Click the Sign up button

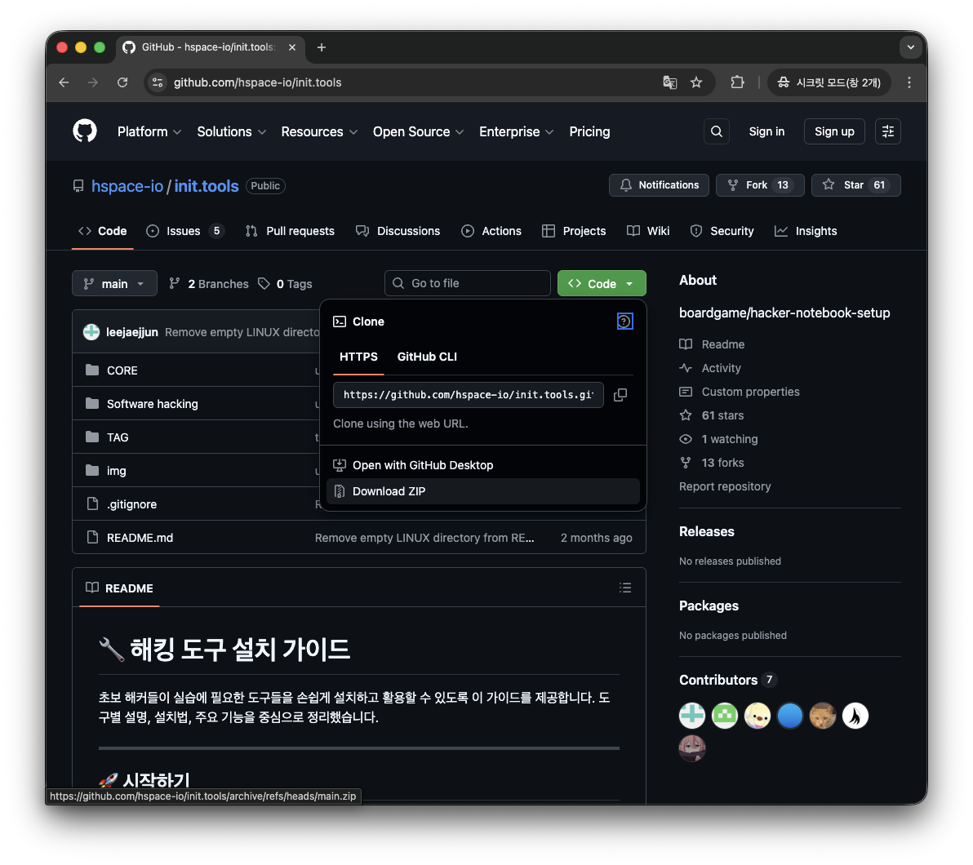pos(834,131)
